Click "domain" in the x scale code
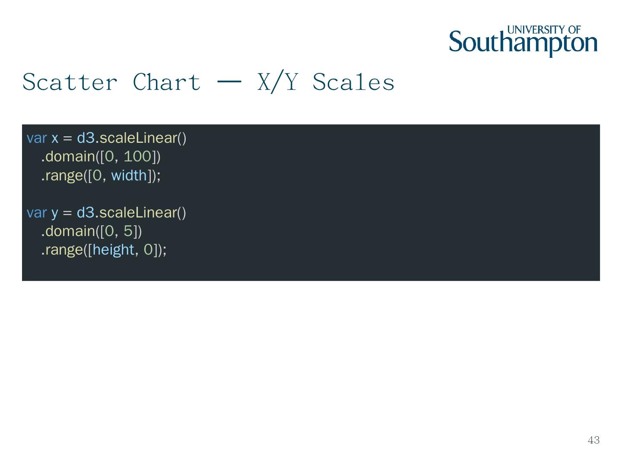This screenshot has height=466, width=622. coord(70,157)
